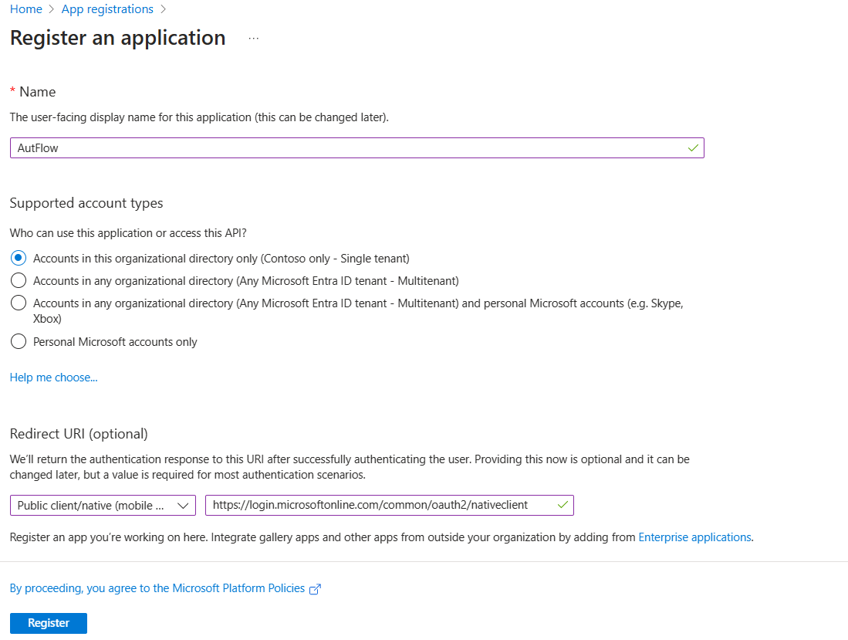This screenshot has width=848, height=640.
Task: Navigate to App registrations via the breadcrumb
Action: (106, 8)
